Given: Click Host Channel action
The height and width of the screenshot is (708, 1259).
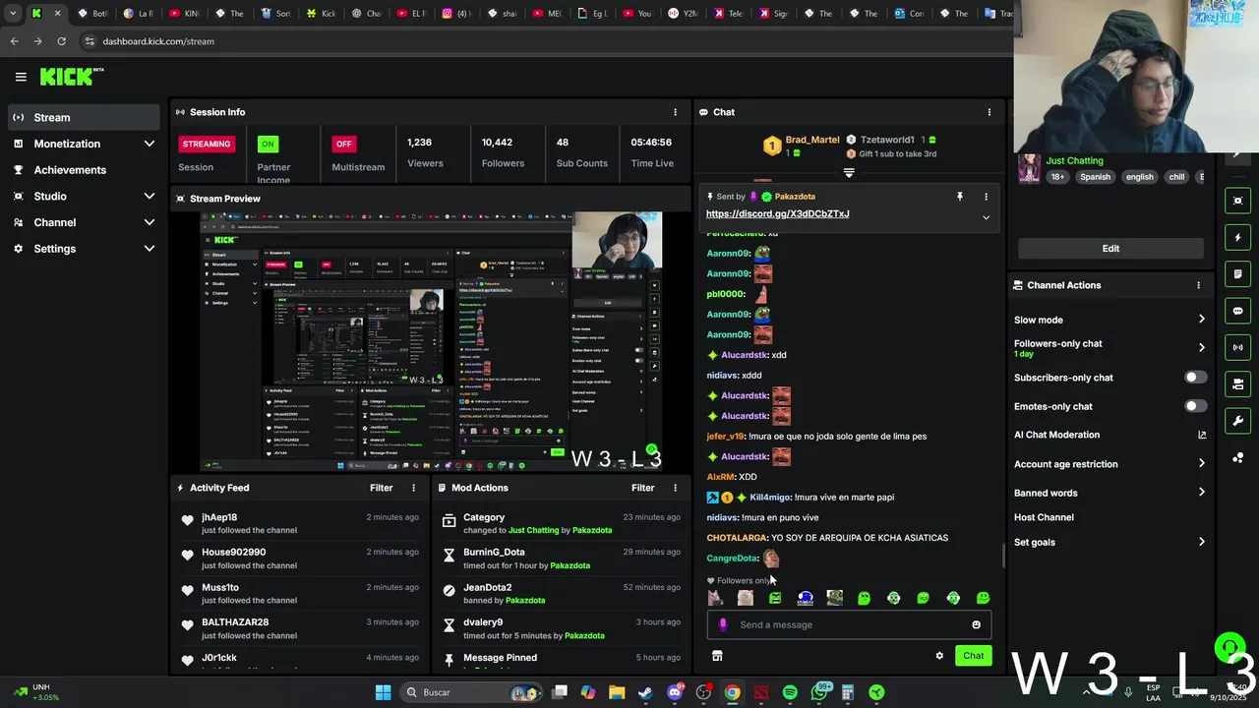Looking at the screenshot, I should tap(1044, 517).
